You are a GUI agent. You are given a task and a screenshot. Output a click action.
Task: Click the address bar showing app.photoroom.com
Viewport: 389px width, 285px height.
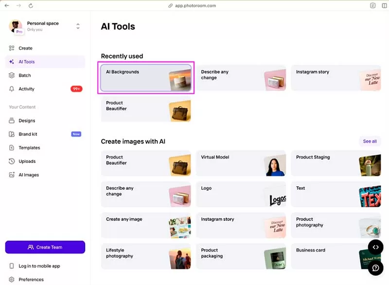194,5
